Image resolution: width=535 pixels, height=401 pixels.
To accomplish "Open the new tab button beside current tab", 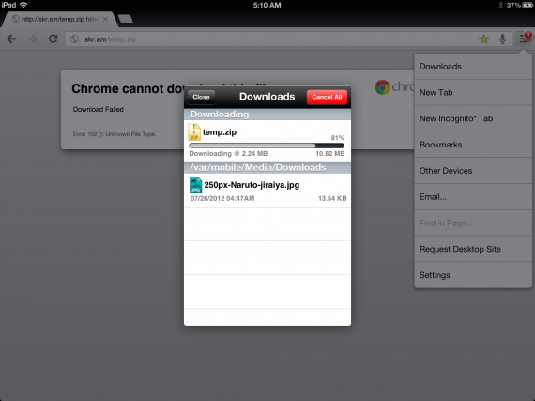I will coord(126,19).
